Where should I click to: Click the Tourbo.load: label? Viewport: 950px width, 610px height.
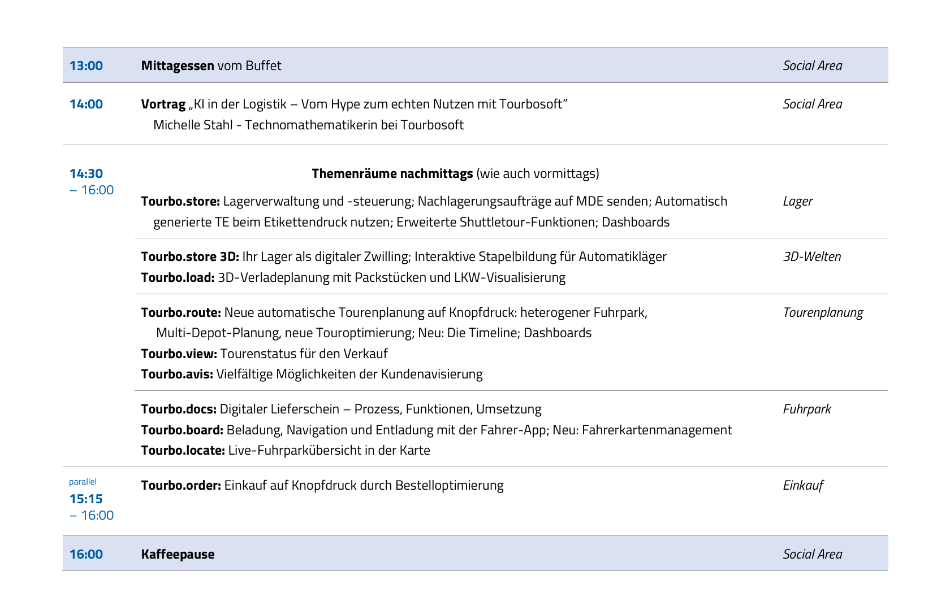pos(178,277)
